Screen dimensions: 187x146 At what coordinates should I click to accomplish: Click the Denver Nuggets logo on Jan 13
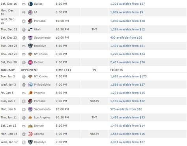point(30,126)
